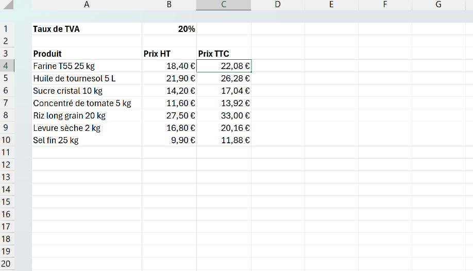Image resolution: width=473 pixels, height=271 pixels.
Task: Select row 10 header
Action: point(7,140)
